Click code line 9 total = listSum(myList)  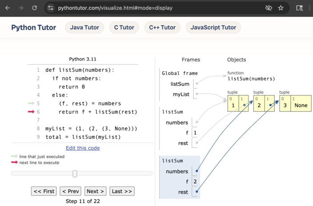click(83, 137)
